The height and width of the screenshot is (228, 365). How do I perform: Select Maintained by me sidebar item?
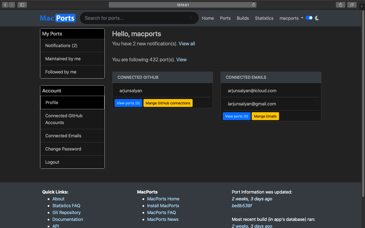(x=72, y=59)
